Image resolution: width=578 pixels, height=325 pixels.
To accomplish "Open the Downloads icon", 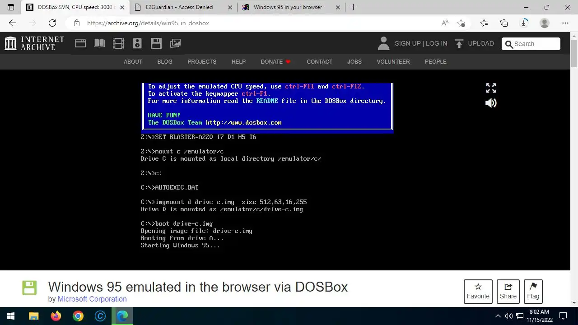I will pos(524,23).
